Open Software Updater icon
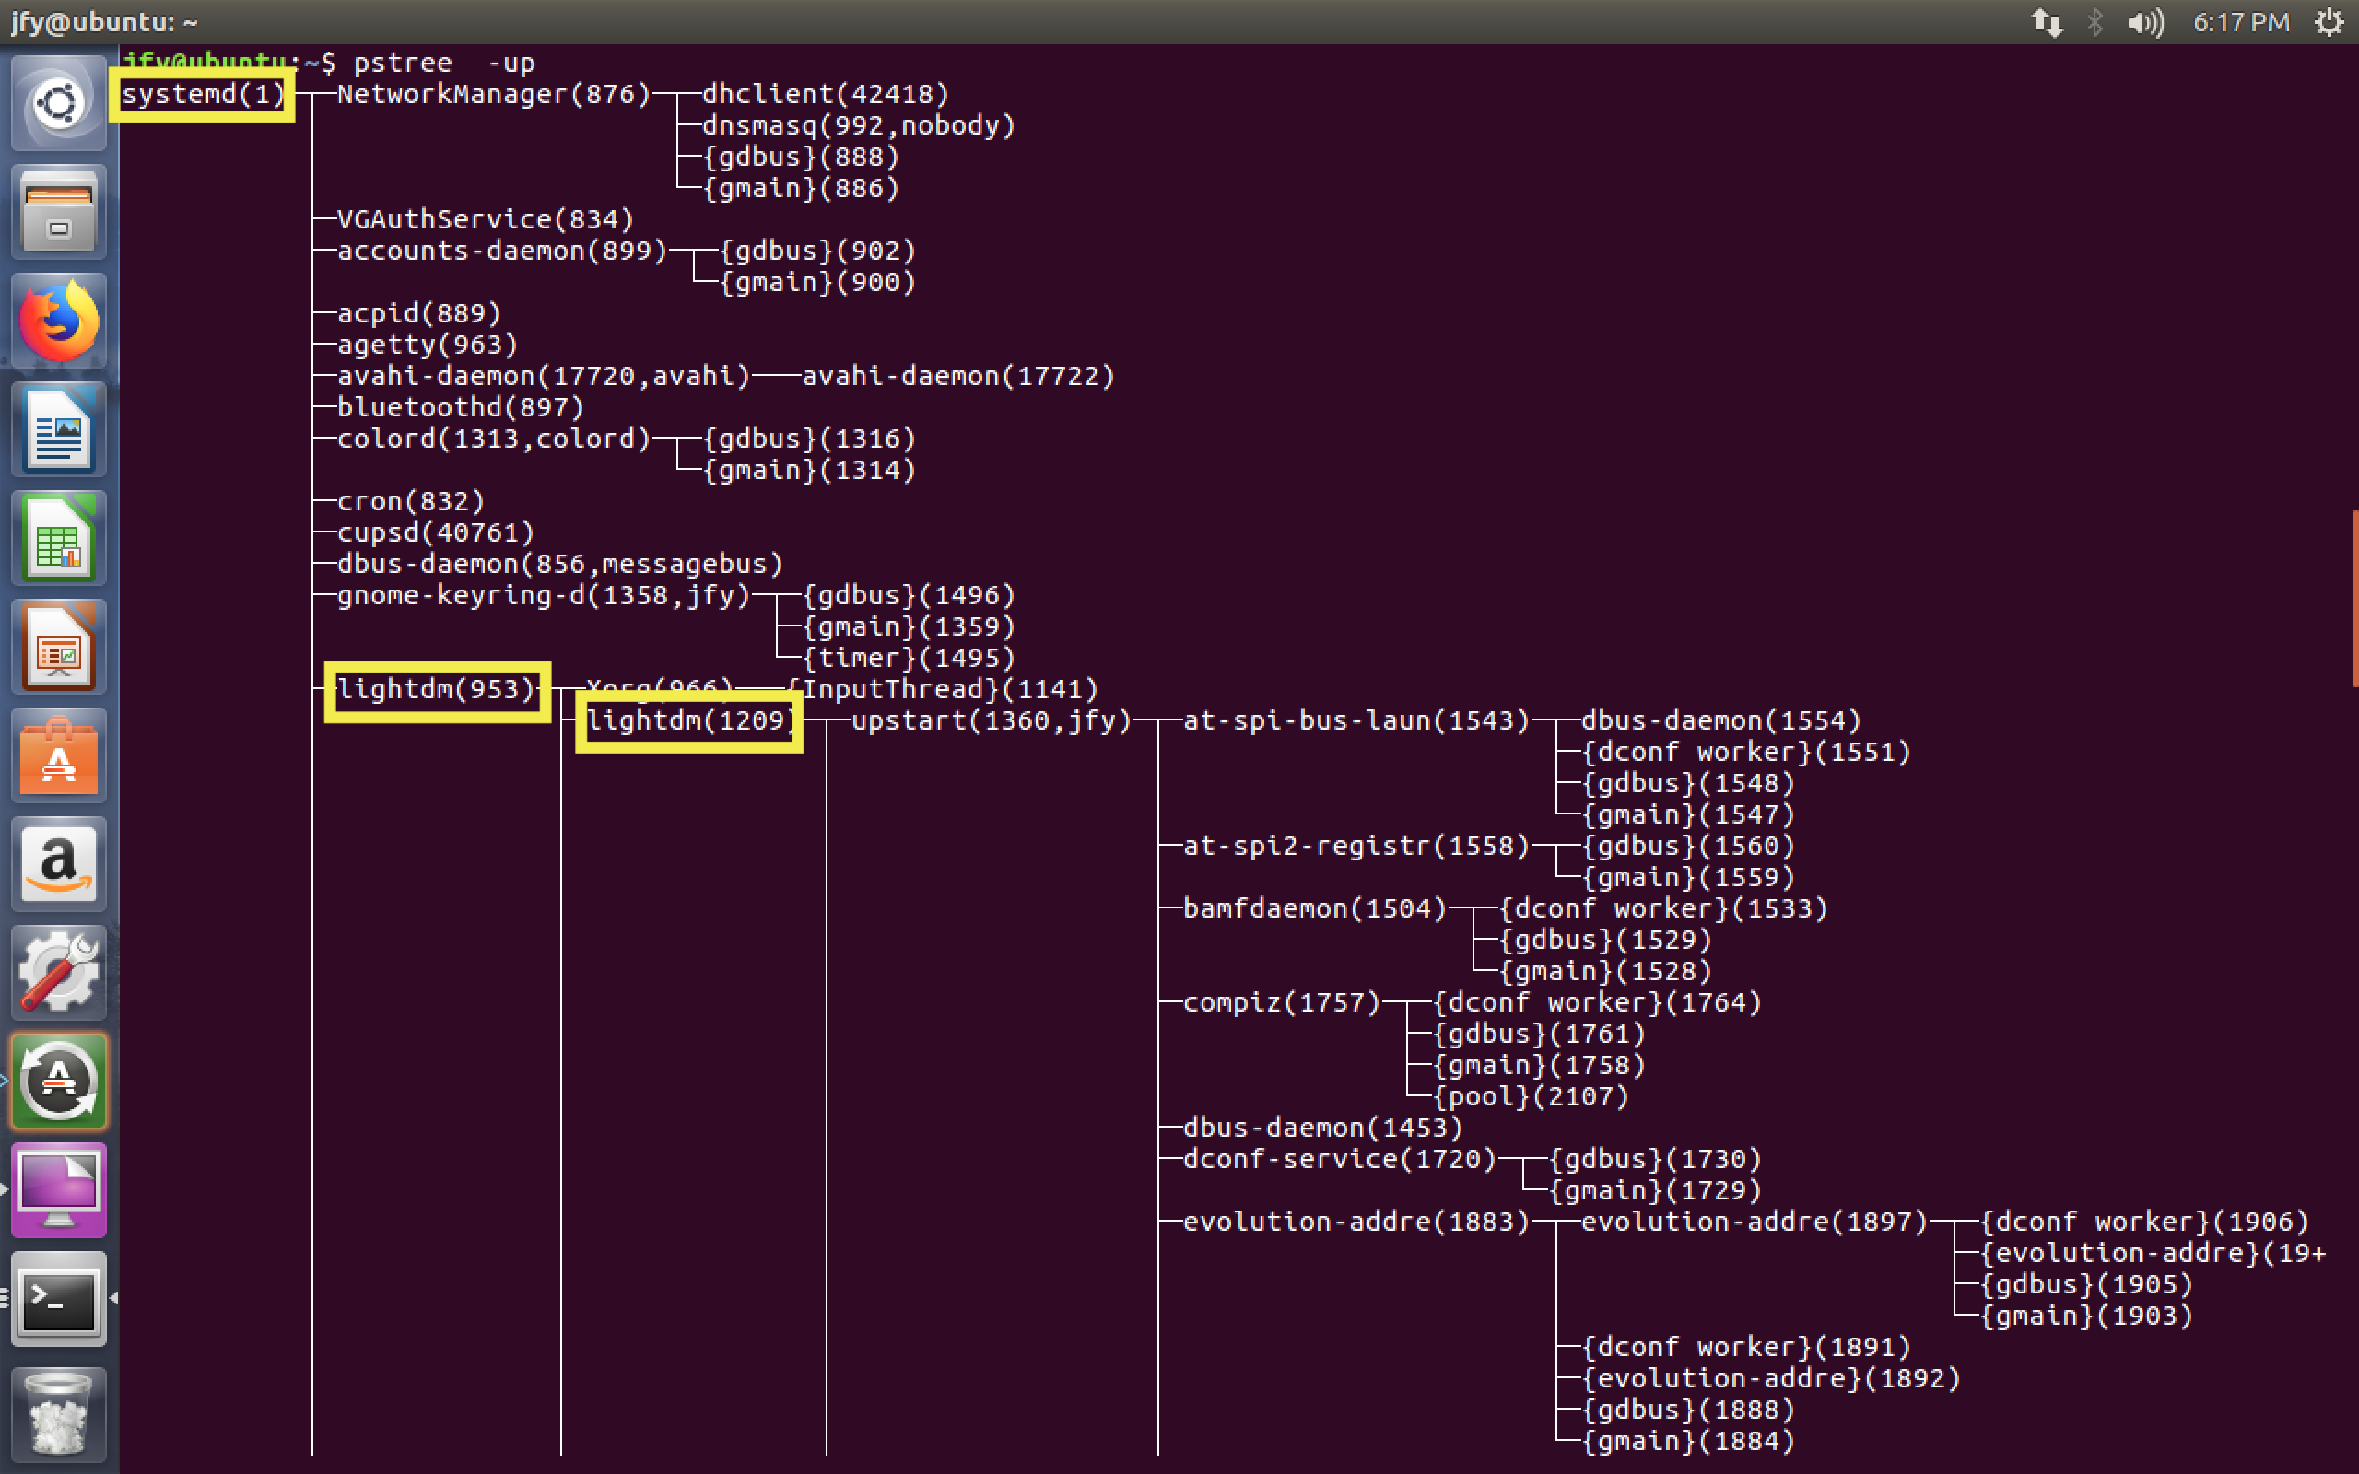Viewport: 2359px width, 1474px height. (58, 1083)
